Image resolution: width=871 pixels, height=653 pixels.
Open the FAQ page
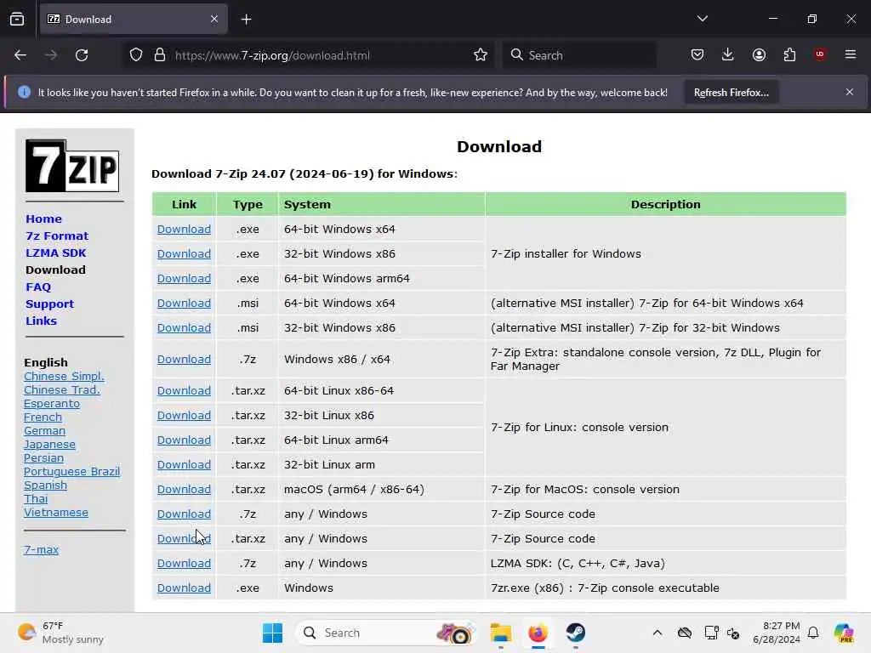point(38,287)
